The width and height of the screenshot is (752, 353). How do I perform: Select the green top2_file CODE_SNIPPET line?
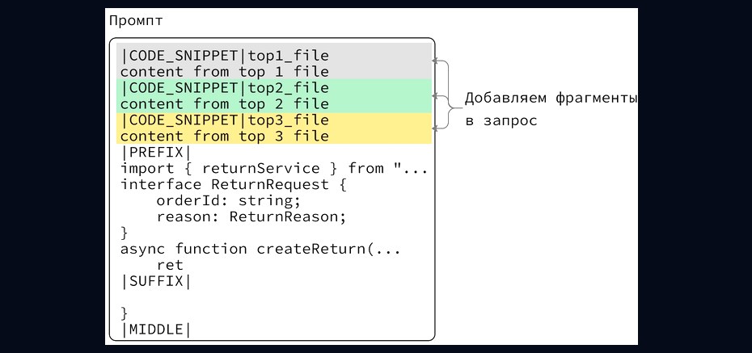click(x=225, y=88)
